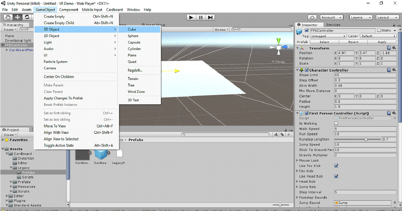402x211 pixels.
Task: Select the dark Cardboard prefab thumbnail
Action: coord(82,155)
